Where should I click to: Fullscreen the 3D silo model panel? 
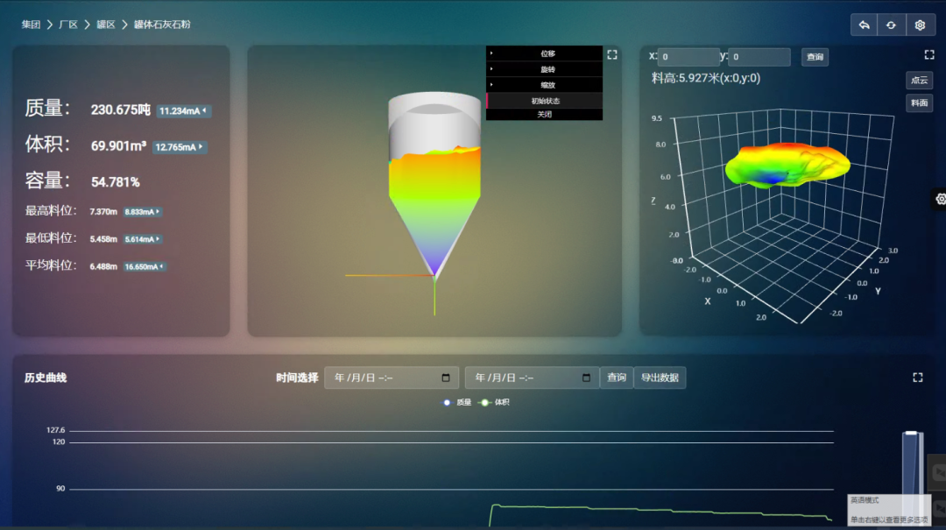612,54
